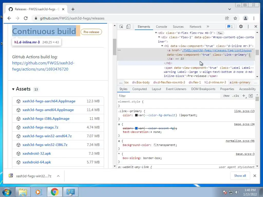Click Show all downloads button
This screenshot has width=263, height=197.
[x=240, y=176]
